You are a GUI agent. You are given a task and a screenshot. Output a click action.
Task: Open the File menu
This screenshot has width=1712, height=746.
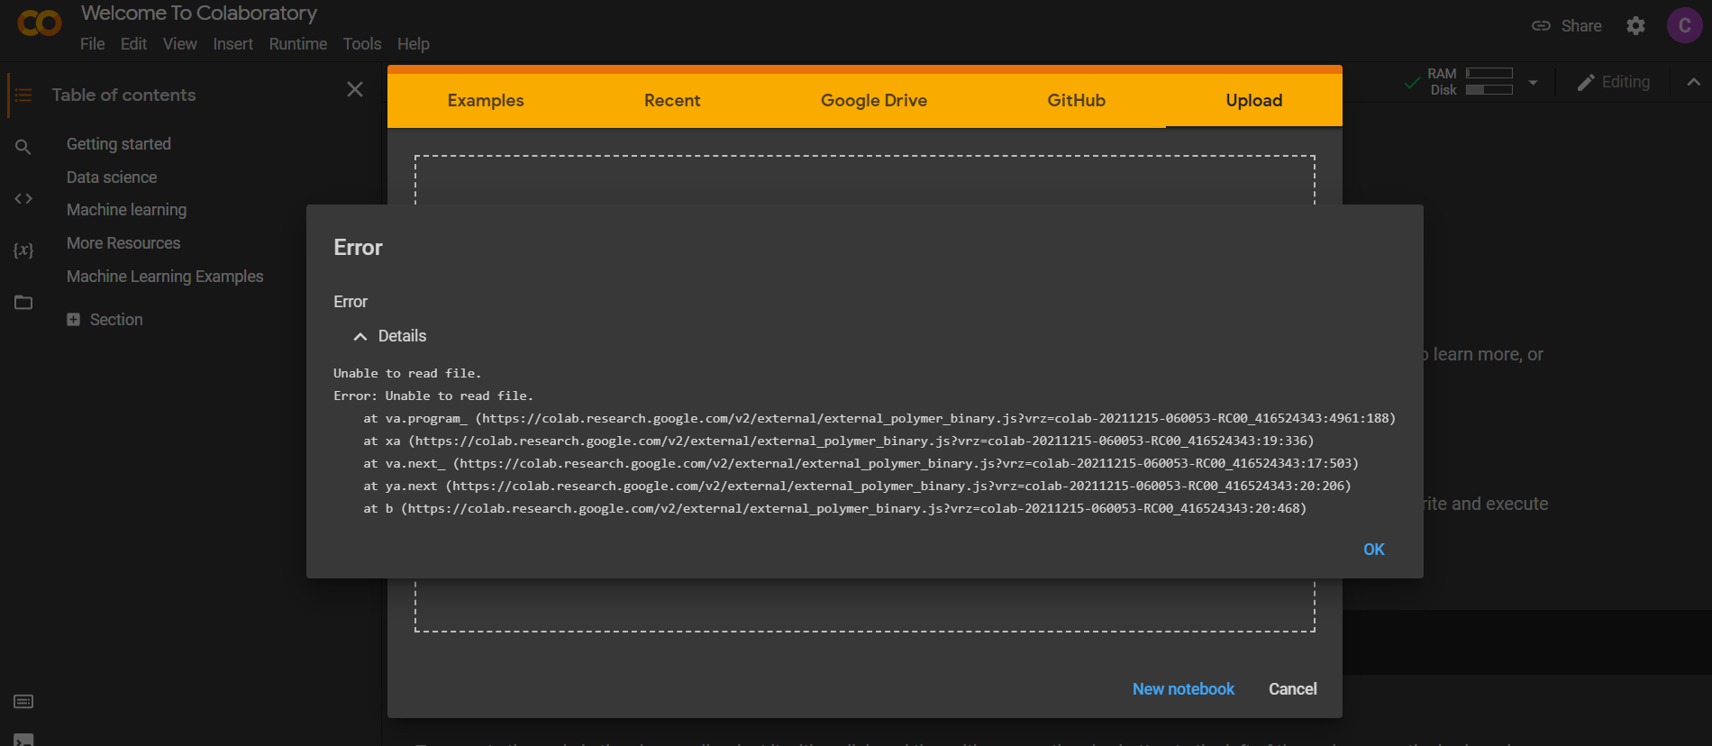click(92, 44)
